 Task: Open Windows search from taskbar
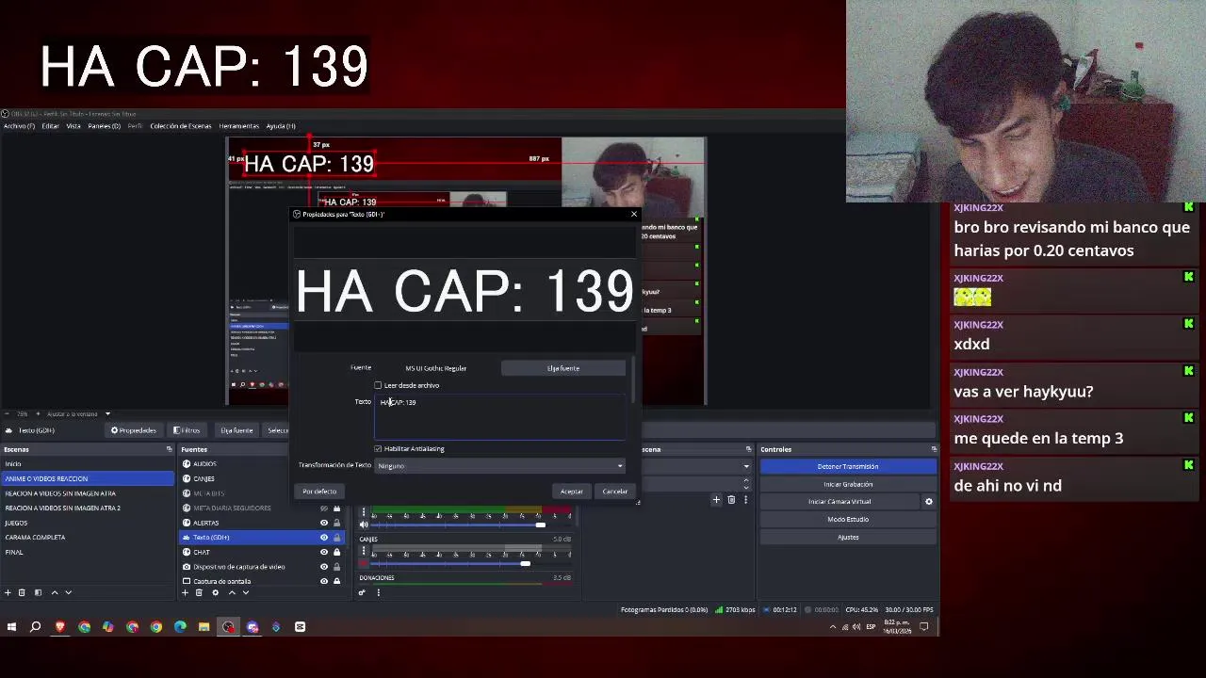point(36,626)
